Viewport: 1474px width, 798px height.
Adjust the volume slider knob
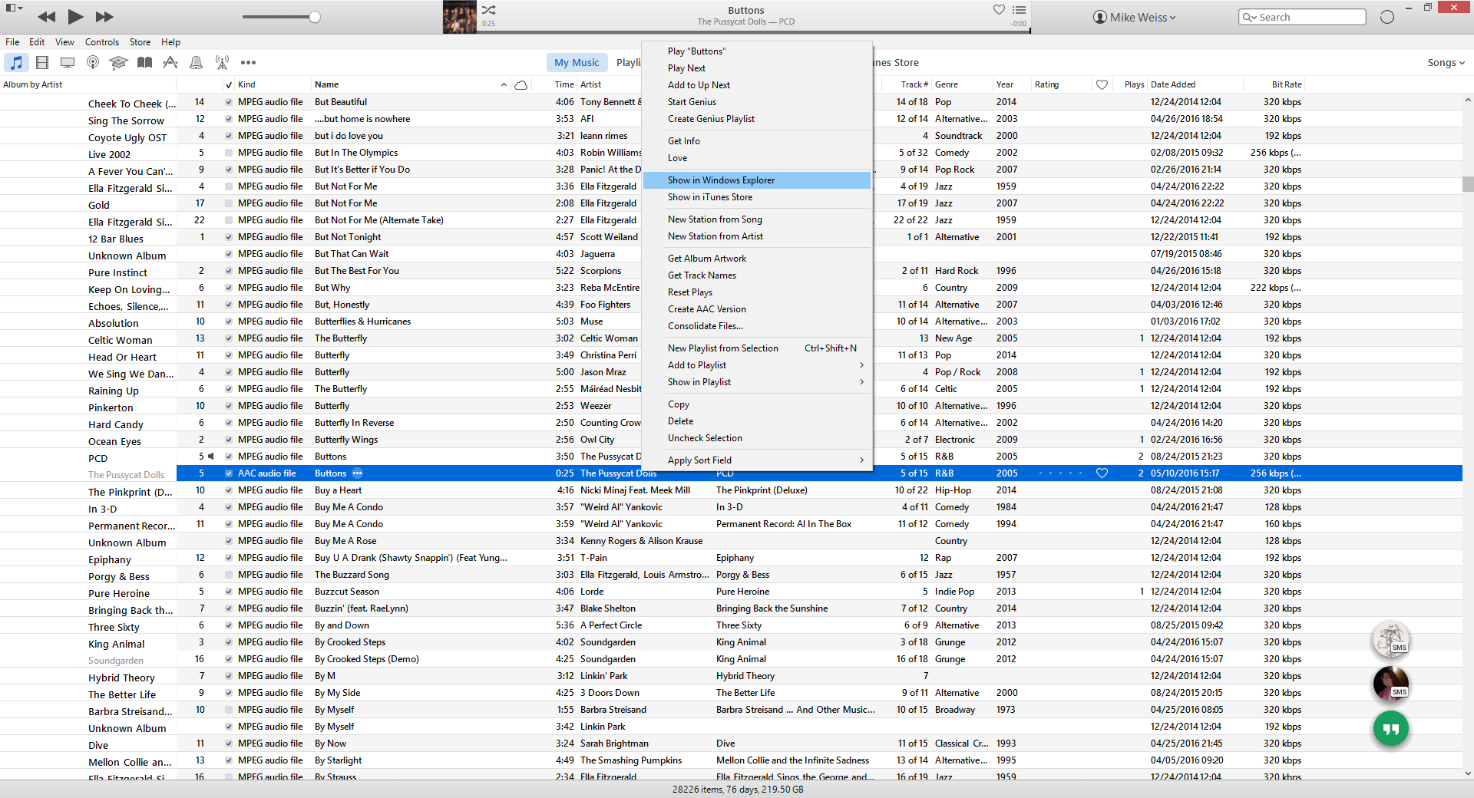point(315,17)
